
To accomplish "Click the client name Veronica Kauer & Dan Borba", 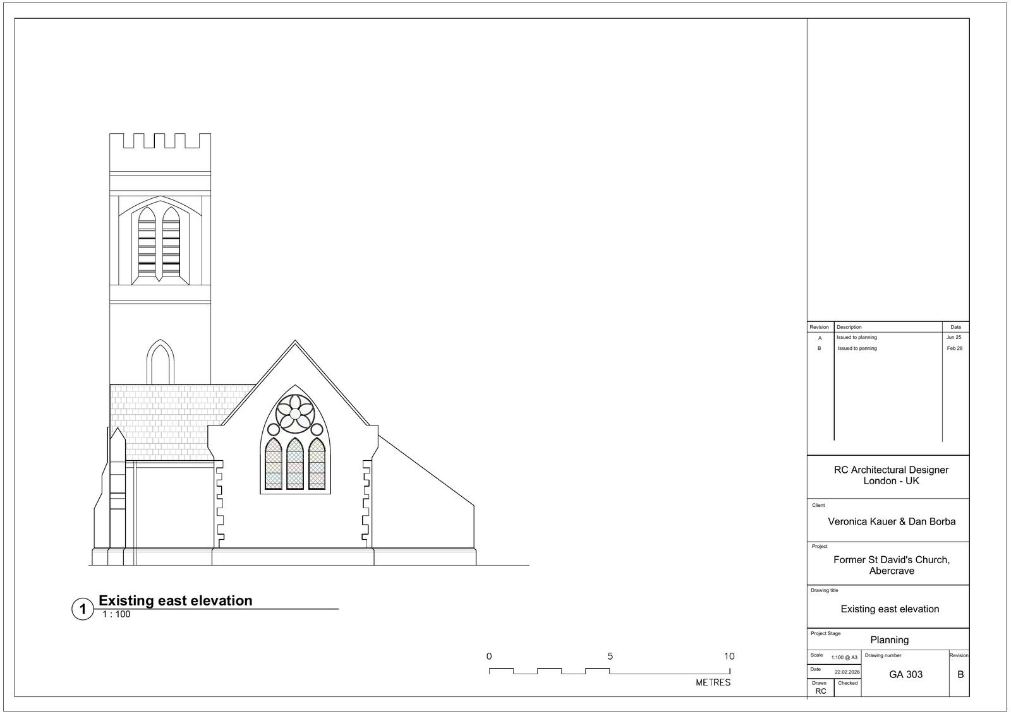I will (891, 521).
